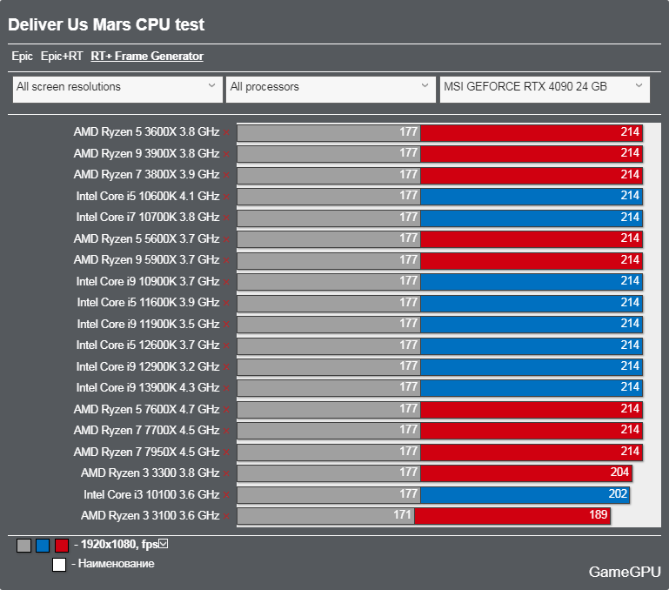Click the Наименование legend label

(116, 564)
